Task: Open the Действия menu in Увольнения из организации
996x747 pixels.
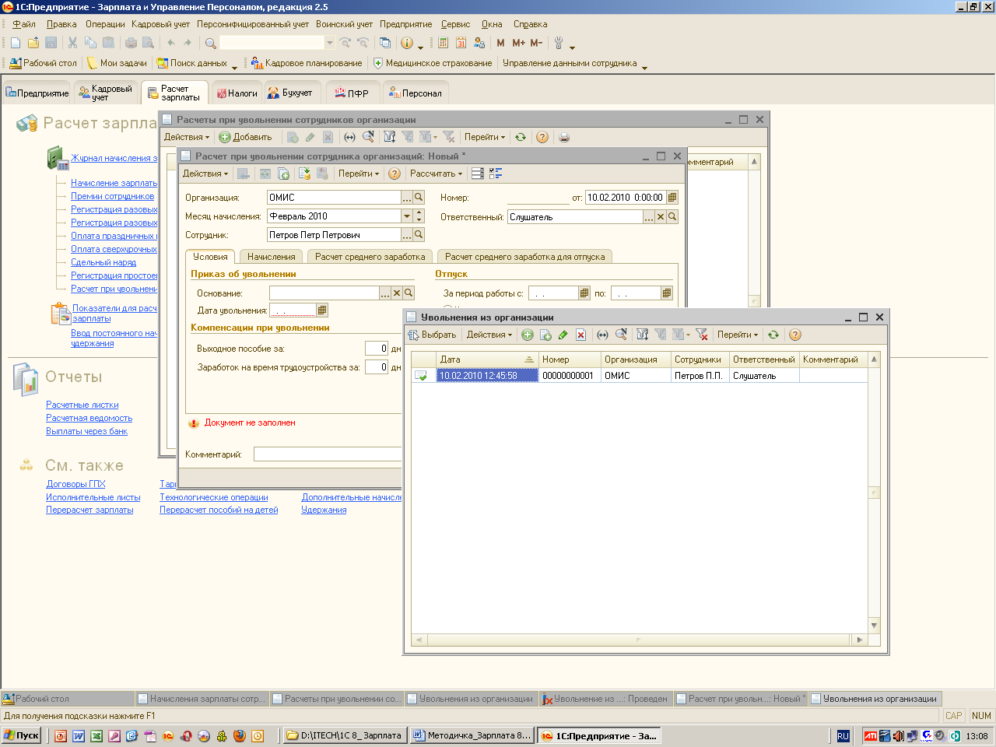Action: point(489,335)
